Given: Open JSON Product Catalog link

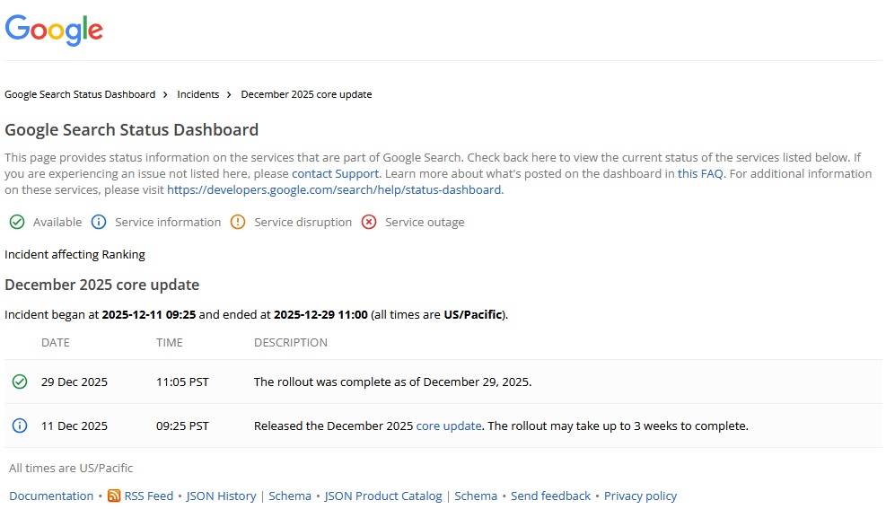Looking at the screenshot, I should point(383,496).
